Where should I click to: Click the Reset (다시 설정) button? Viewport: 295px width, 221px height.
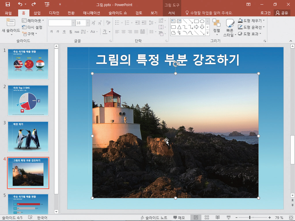coord(32,27)
